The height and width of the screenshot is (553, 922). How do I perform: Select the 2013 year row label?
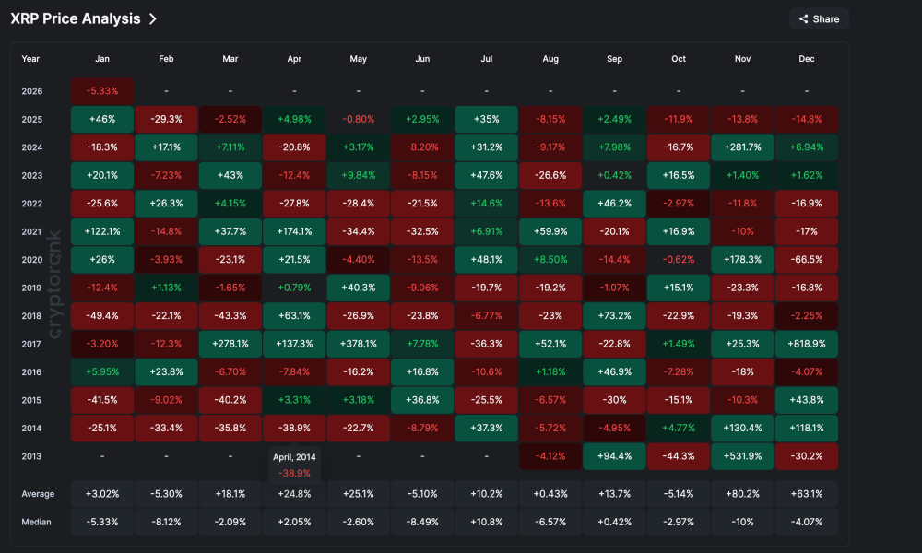pos(30,455)
